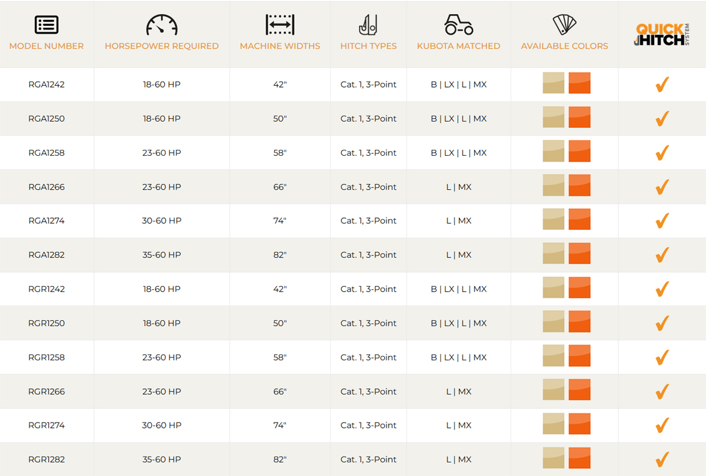This screenshot has width=706, height=476.
Task: Select the tan color swatch for RGR1274
Action: tap(553, 424)
